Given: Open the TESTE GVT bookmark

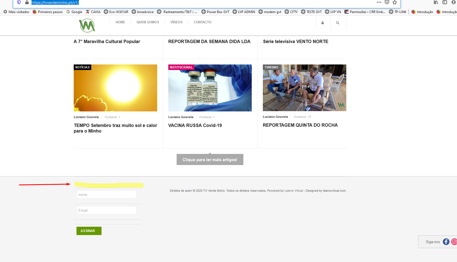Looking at the screenshot, I should coord(311,12).
